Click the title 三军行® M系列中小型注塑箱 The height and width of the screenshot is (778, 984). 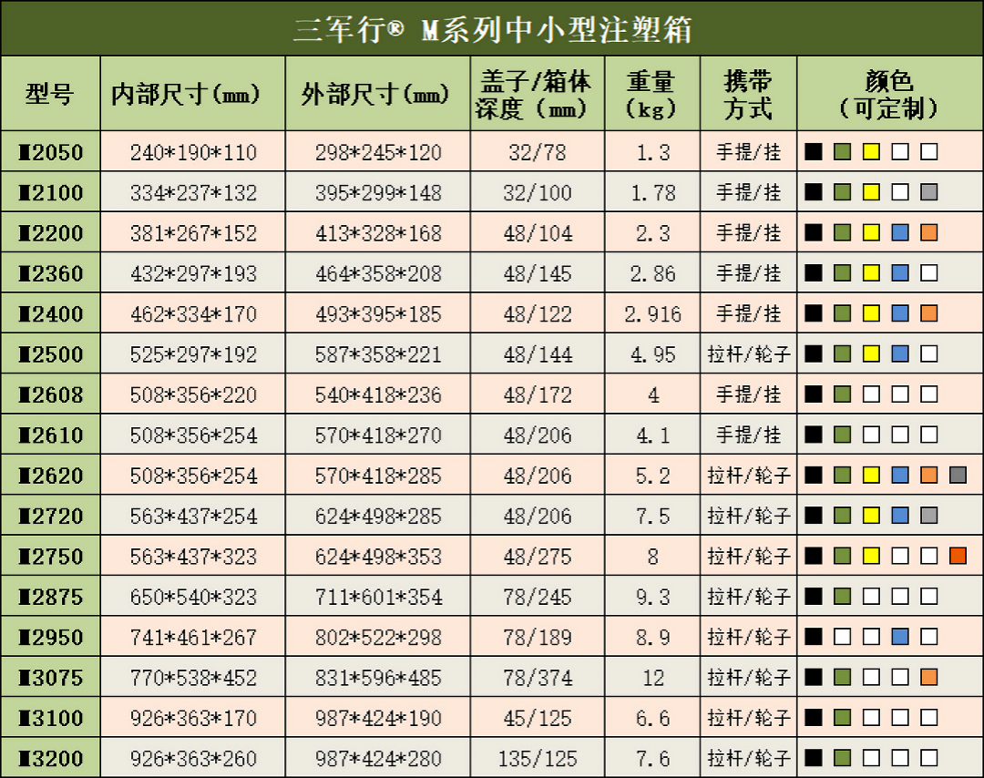pyautogui.click(x=492, y=29)
